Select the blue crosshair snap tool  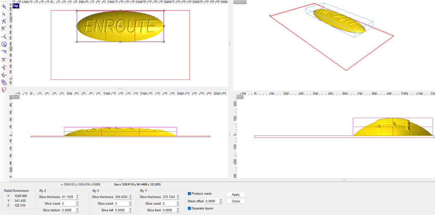pos(4,6)
